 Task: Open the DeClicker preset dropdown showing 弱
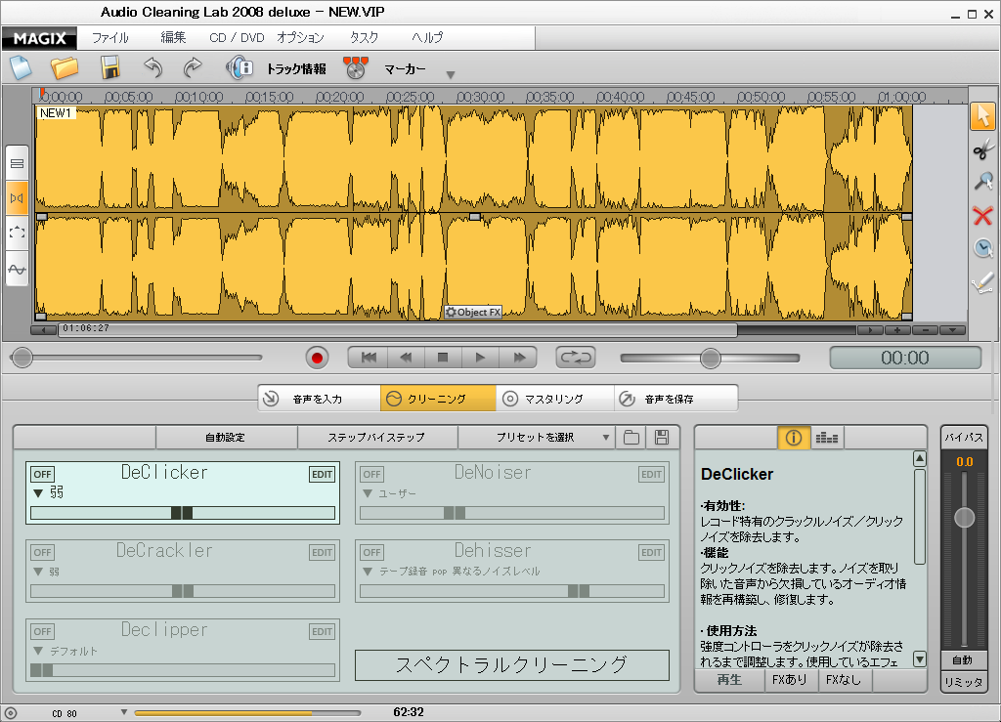(38, 493)
